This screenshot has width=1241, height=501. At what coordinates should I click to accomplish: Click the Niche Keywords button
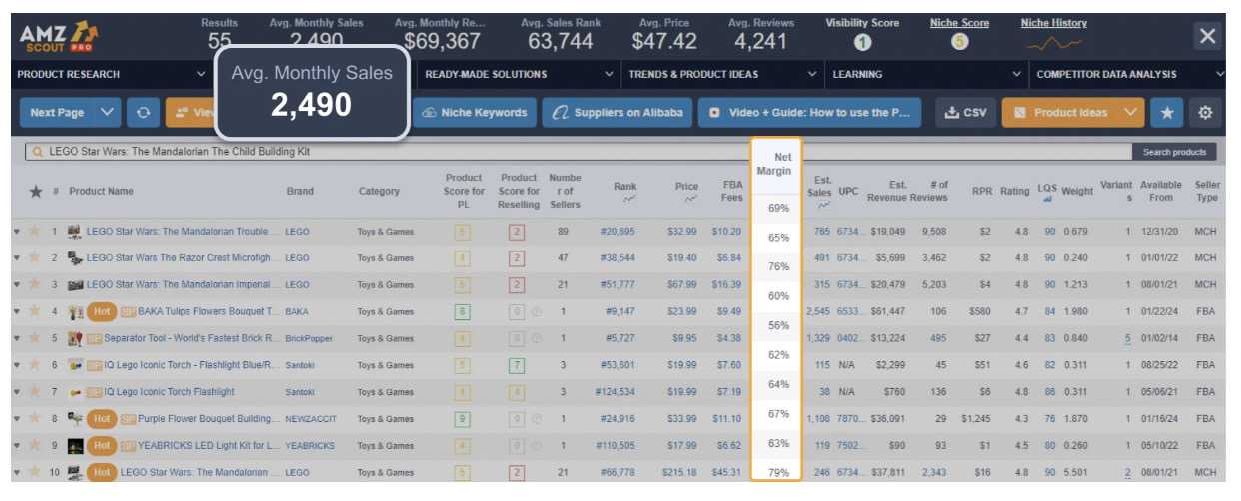coord(475,113)
